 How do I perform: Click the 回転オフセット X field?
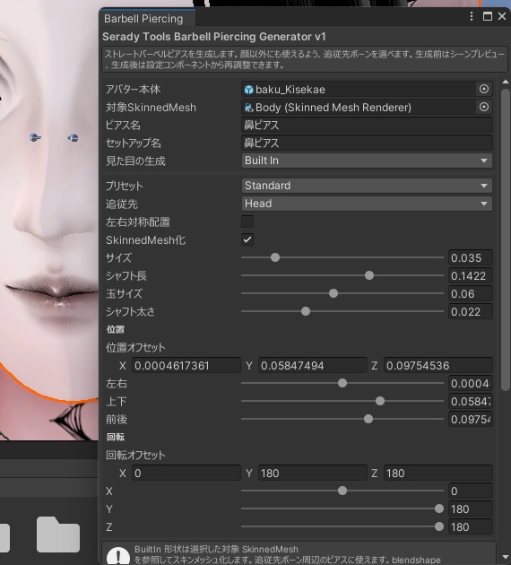point(186,473)
